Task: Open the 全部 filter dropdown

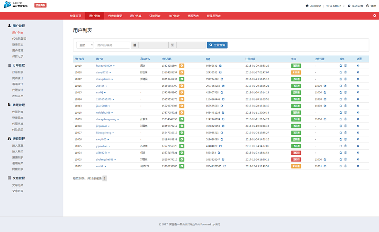Action: tap(85, 45)
